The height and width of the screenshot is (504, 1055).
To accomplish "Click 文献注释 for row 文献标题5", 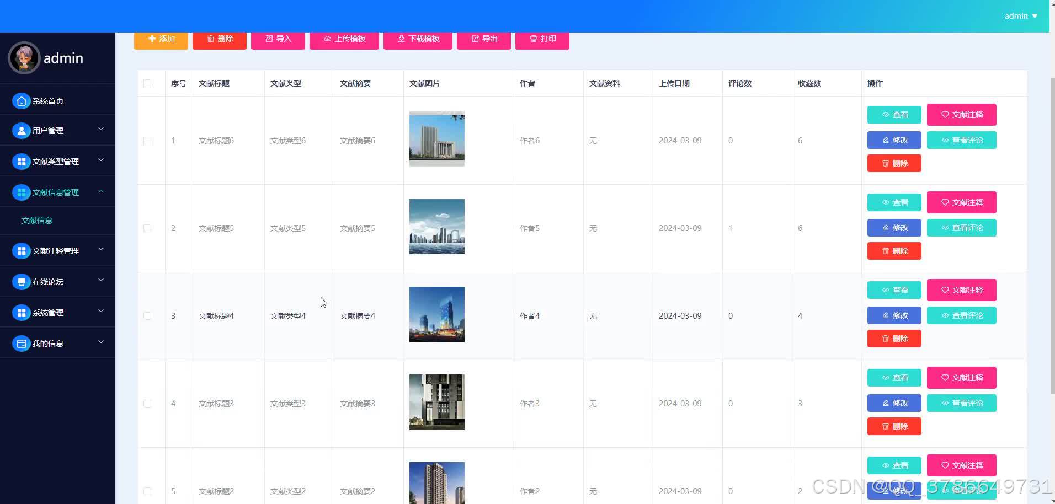I will [962, 202].
